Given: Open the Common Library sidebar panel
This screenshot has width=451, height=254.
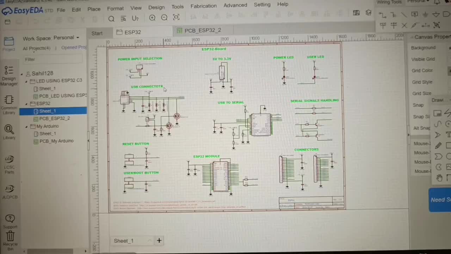Looking at the screenshot, I should click(9, 105).
